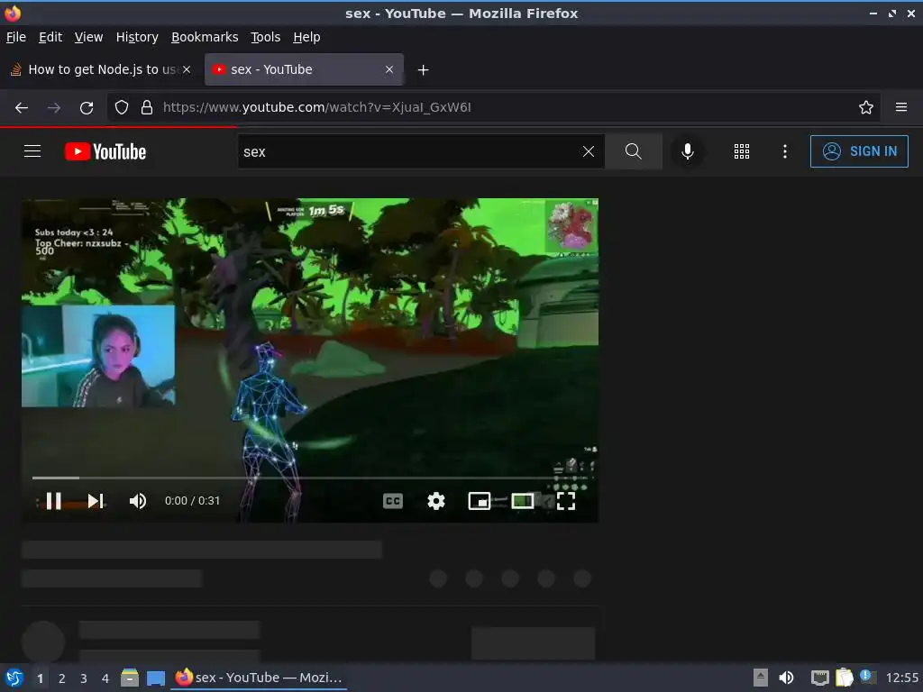Bookmark this page with the star
This screenshot has height=692, width=923.
[866, 108]
